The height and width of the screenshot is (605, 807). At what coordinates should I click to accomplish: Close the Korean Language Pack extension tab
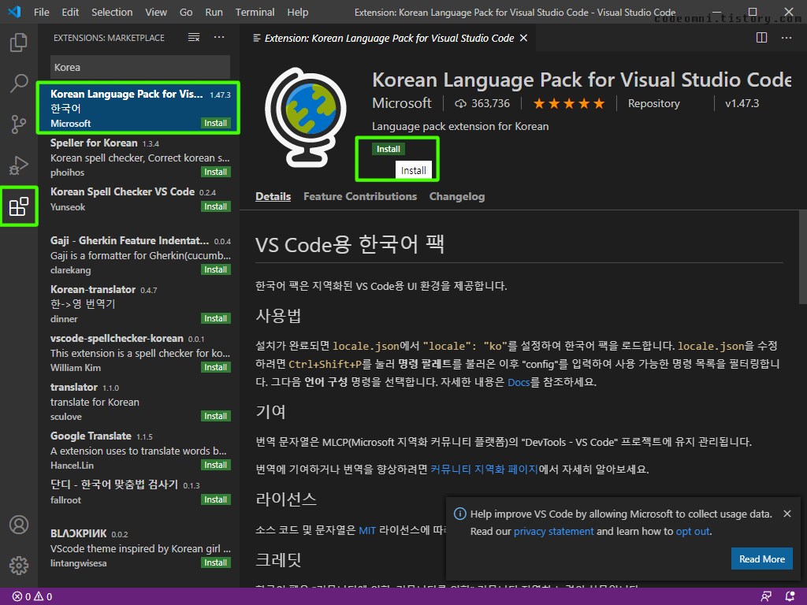click(x=523, y=38)
